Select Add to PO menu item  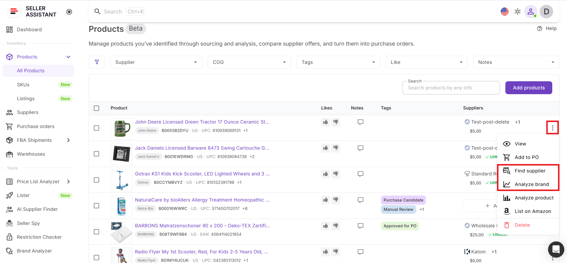click(x=528, y=157)
